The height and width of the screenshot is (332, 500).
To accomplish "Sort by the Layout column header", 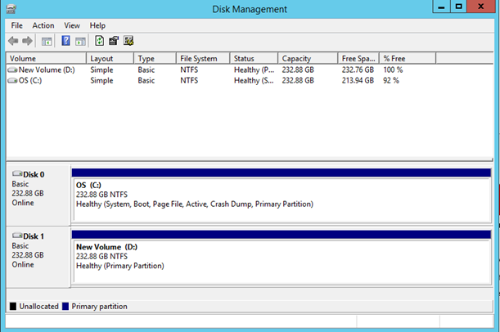I will [110, 59].
